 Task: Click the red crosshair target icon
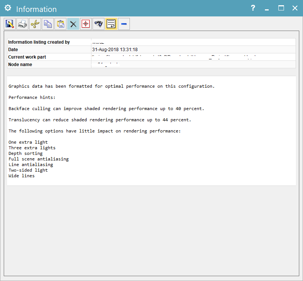coord(86,24)
